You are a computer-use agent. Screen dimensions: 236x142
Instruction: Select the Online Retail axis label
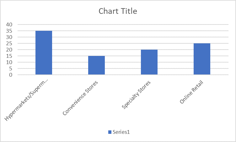192,92
